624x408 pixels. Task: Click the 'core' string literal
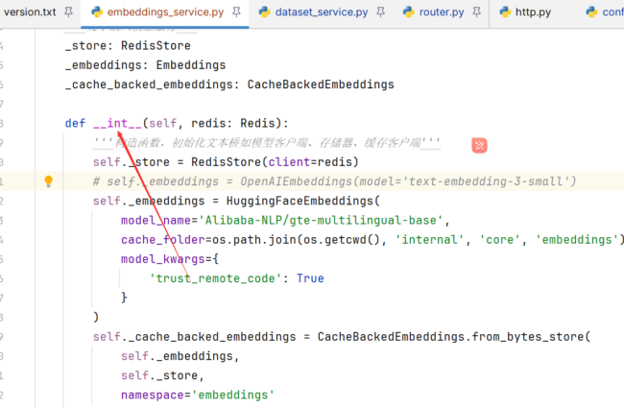tap(499, 240)
